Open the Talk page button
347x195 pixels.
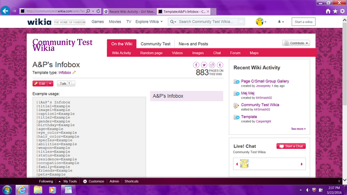pos(66,83)
